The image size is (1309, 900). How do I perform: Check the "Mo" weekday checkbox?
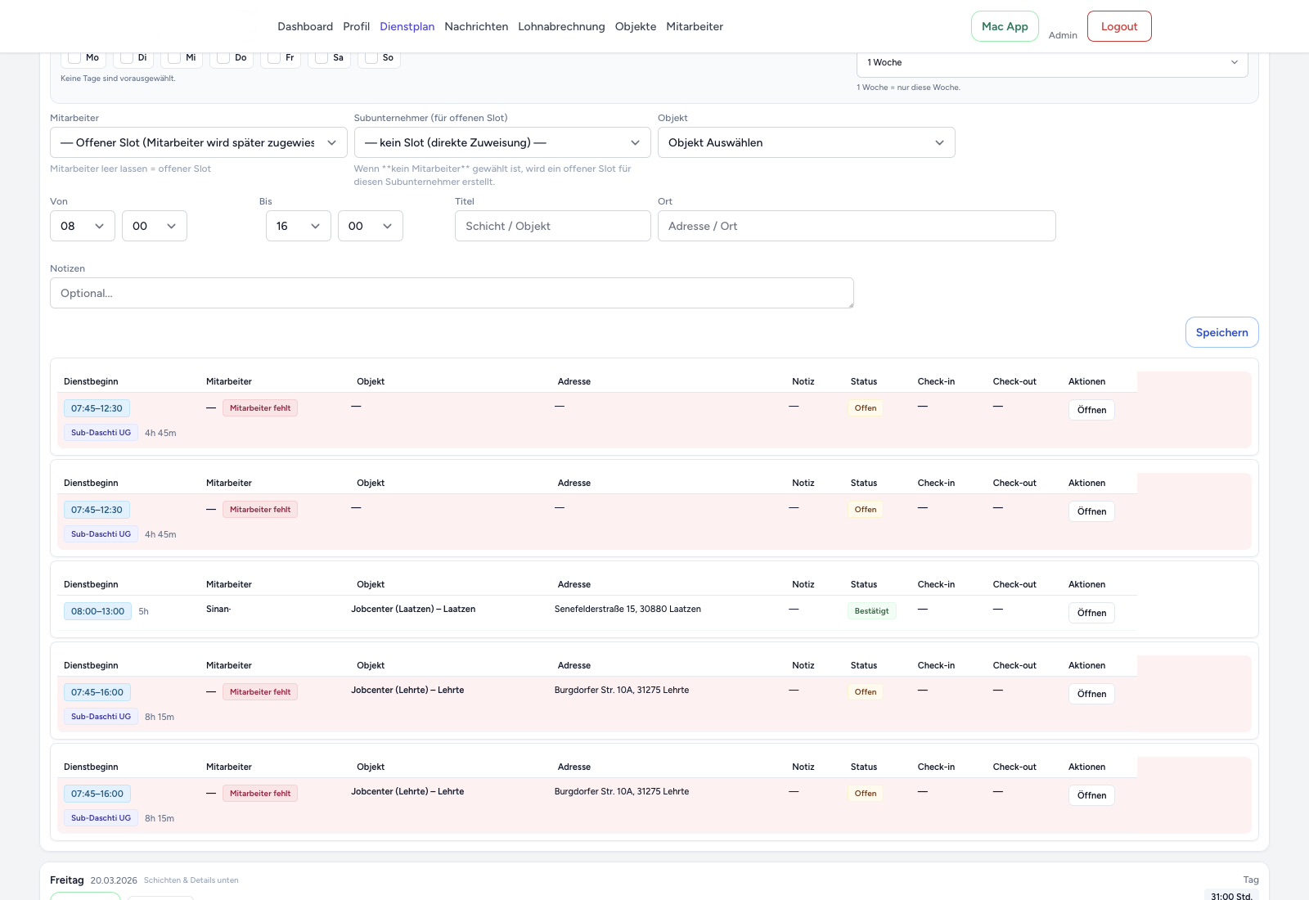[74, 57]
